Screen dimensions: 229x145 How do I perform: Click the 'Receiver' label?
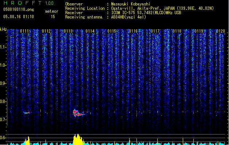pyautogui.click(x=74, y=13)
